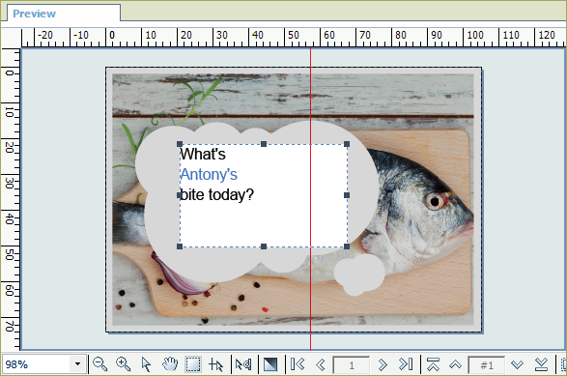Toggle the gradient contrast square icon
The image size is (567, 376).
(270, 364)
